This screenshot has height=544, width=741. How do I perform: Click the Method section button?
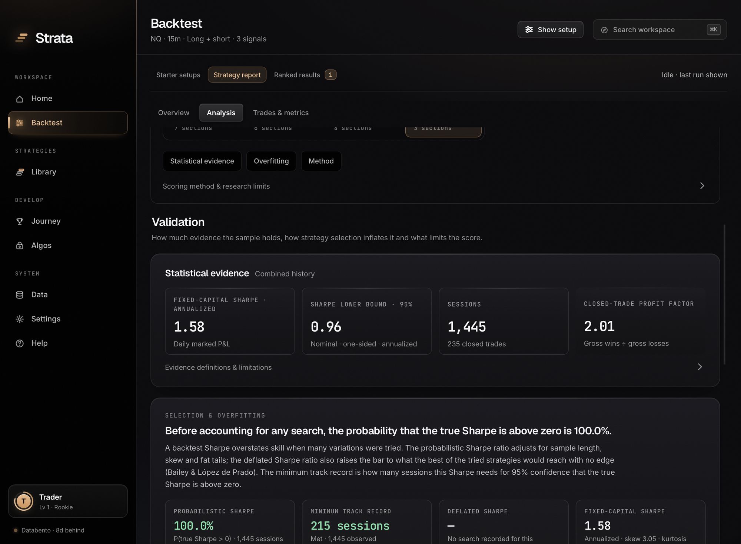[321, 161]
